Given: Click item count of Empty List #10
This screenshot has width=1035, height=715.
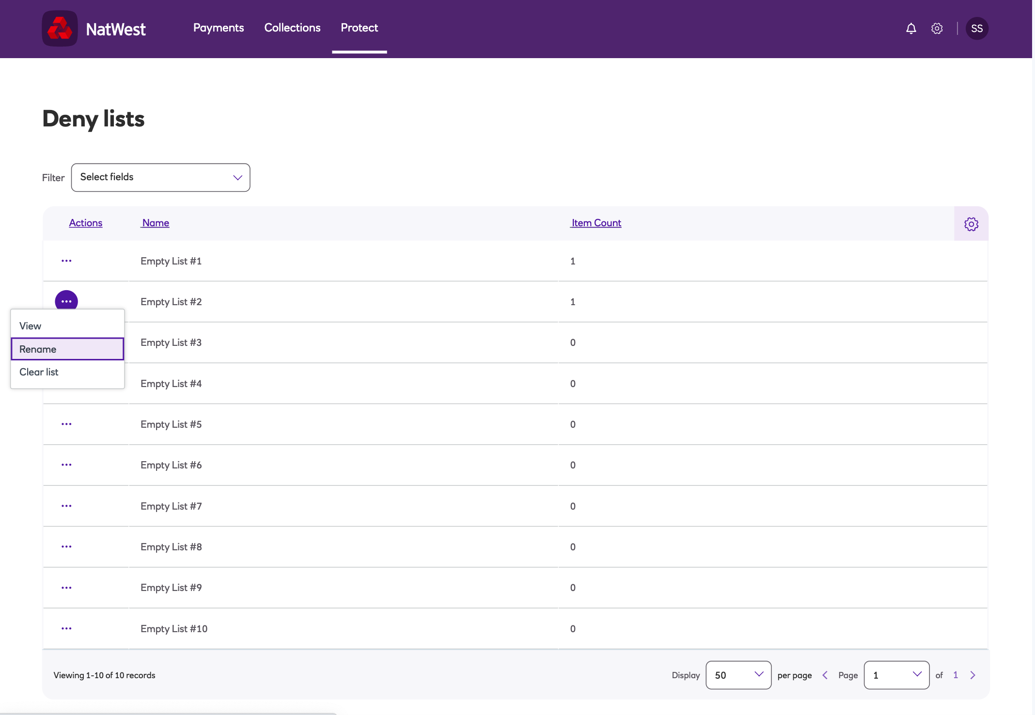Looking at the screenshot, I should coord(573,629).
